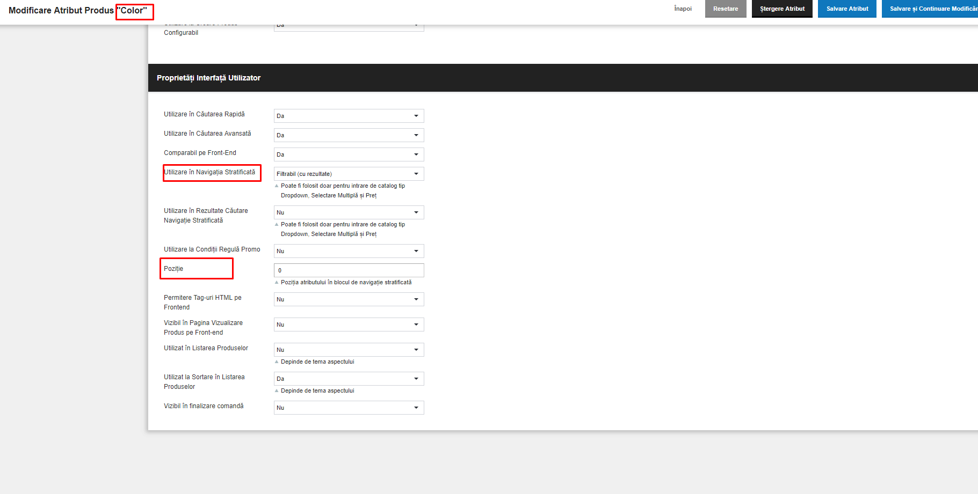Open the Vizibil în finalizare comandă dropdown

point(349,408)
